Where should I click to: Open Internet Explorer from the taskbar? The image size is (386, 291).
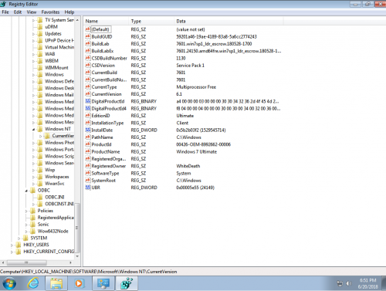coord(33,283)
